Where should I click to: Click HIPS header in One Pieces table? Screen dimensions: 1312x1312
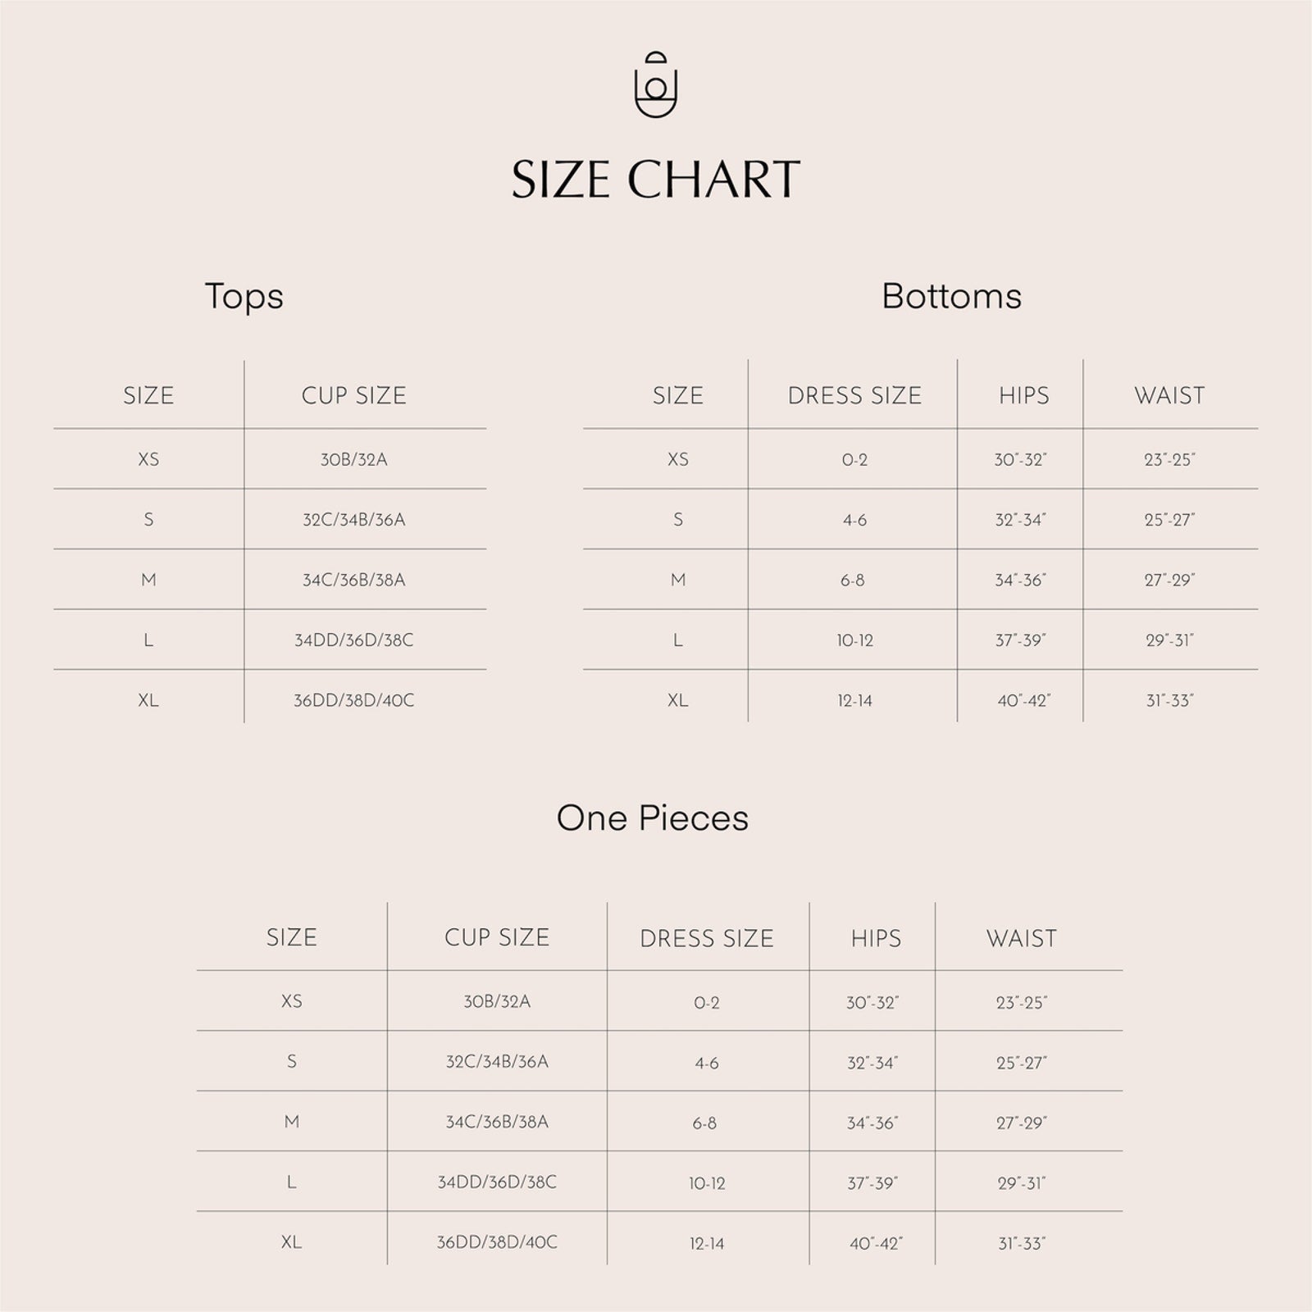pos(876,938)
